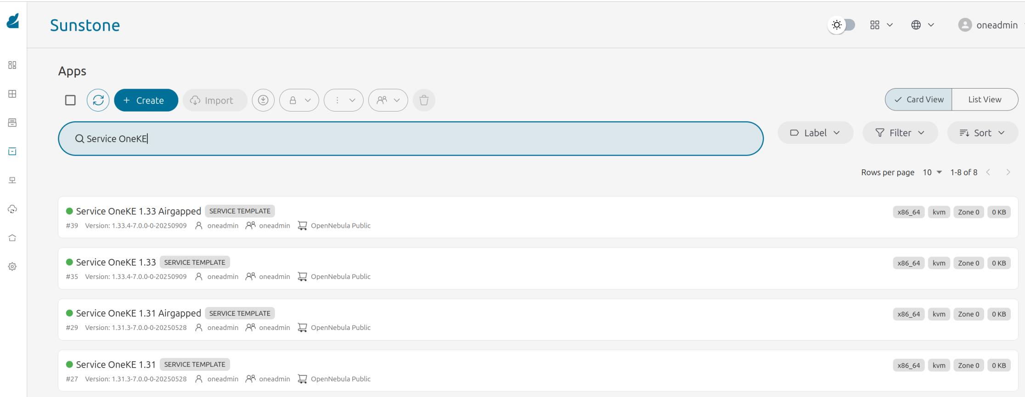Click the #39 ID text
1025x397 pixels.
click(x=72, y=225)
